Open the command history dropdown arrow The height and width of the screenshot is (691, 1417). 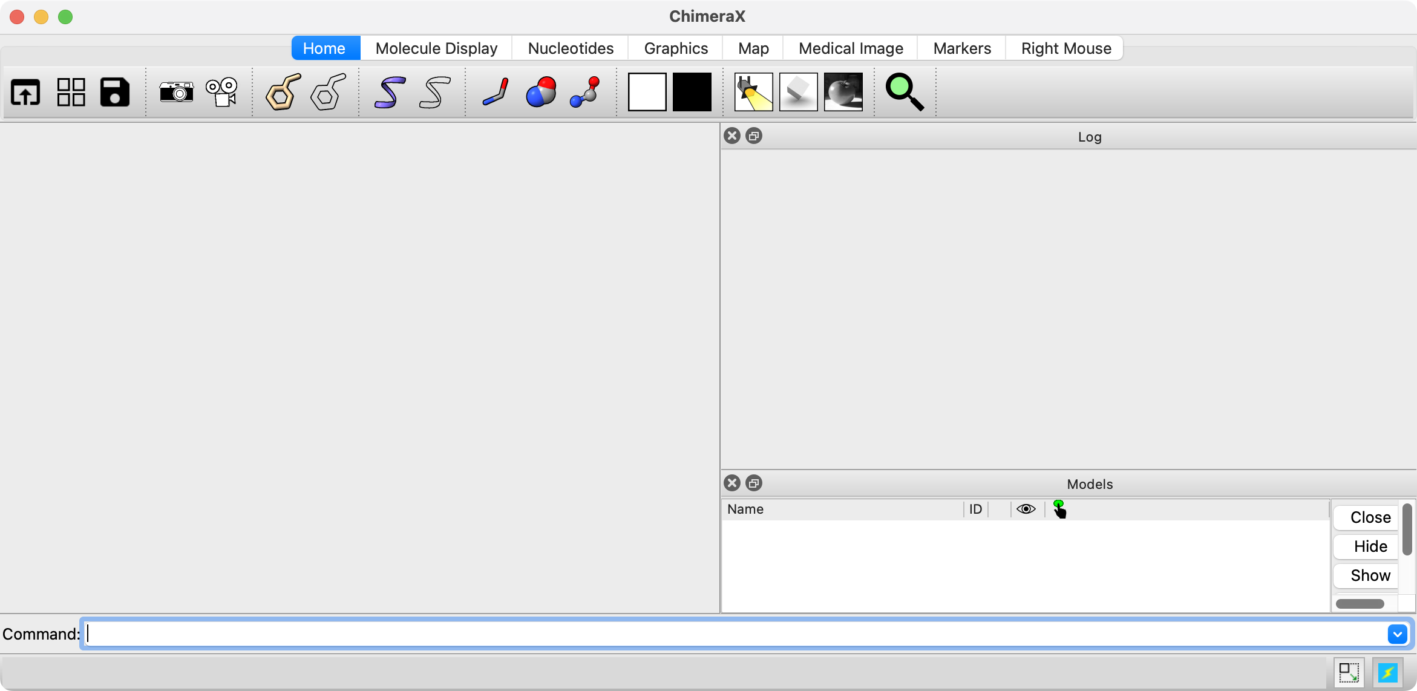click(x=1397, y=634)
